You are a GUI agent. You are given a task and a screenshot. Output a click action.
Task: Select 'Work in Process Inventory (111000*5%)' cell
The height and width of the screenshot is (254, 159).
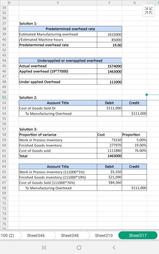58,172
